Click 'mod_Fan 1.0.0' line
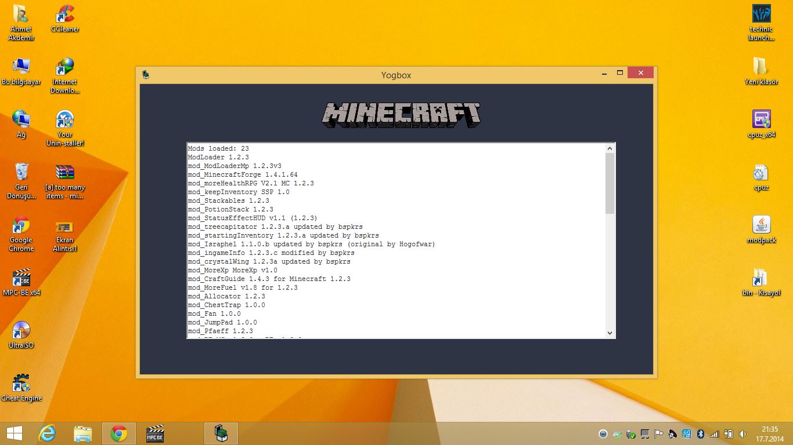The height and width of the screenshot is (445, 793). pos(214,313)
